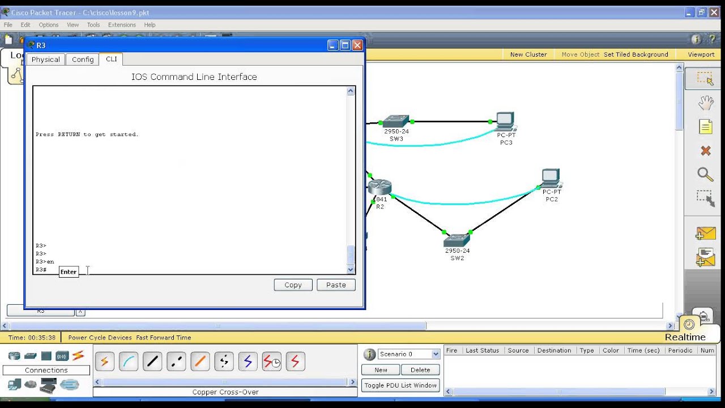
Task: Click the PC2 computer in the workspace
Action: [x=551, y=178]
